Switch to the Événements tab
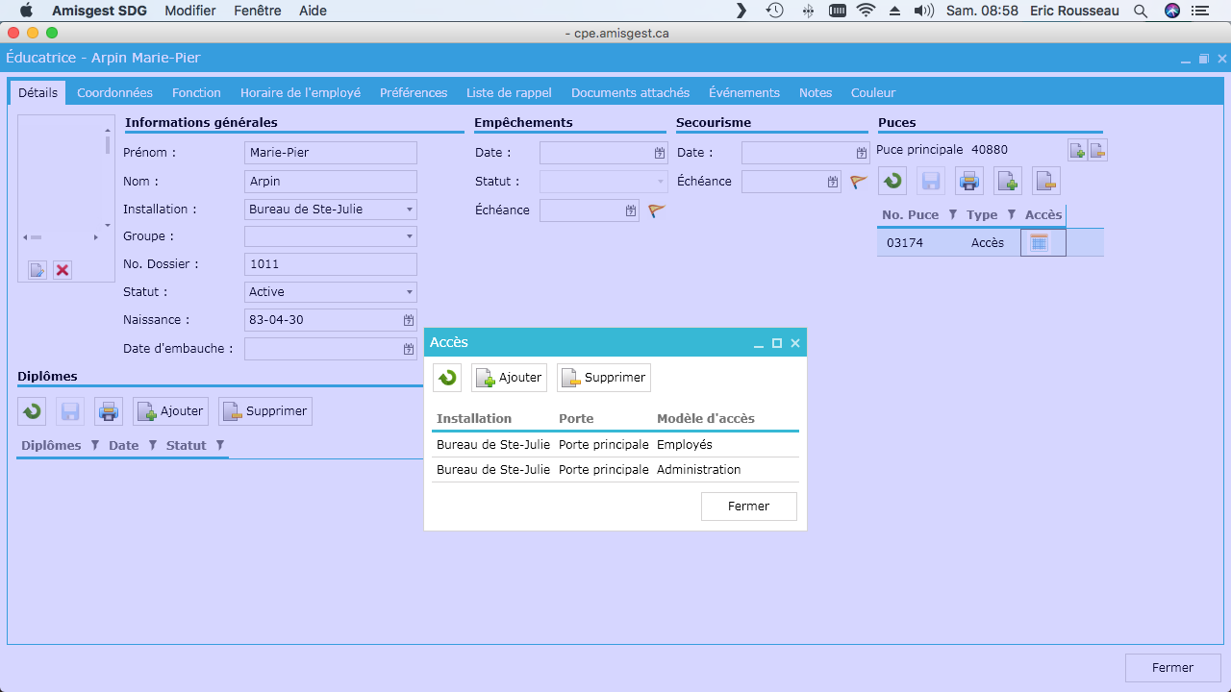This screenshot has height=692, width=1231. [x=744, y=93]
